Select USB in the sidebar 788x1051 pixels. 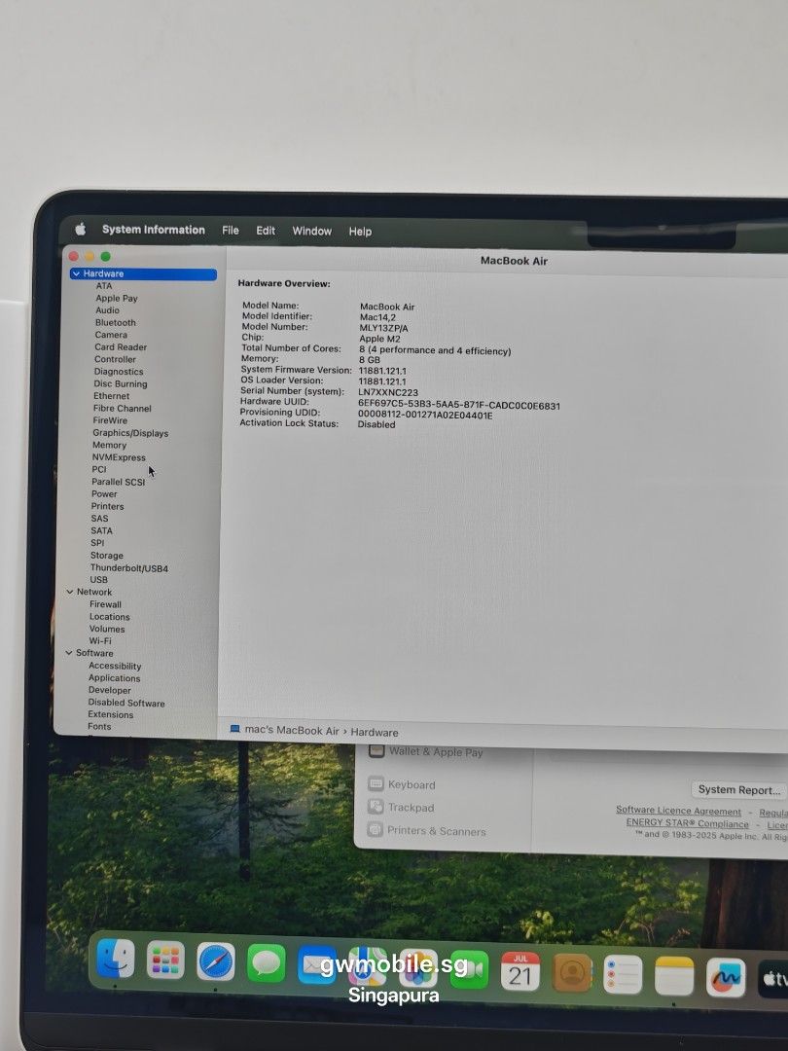tap(98, 580)
